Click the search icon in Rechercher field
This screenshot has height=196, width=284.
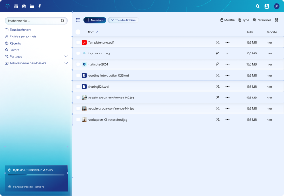pyautogui.click(x=62, y=21)
